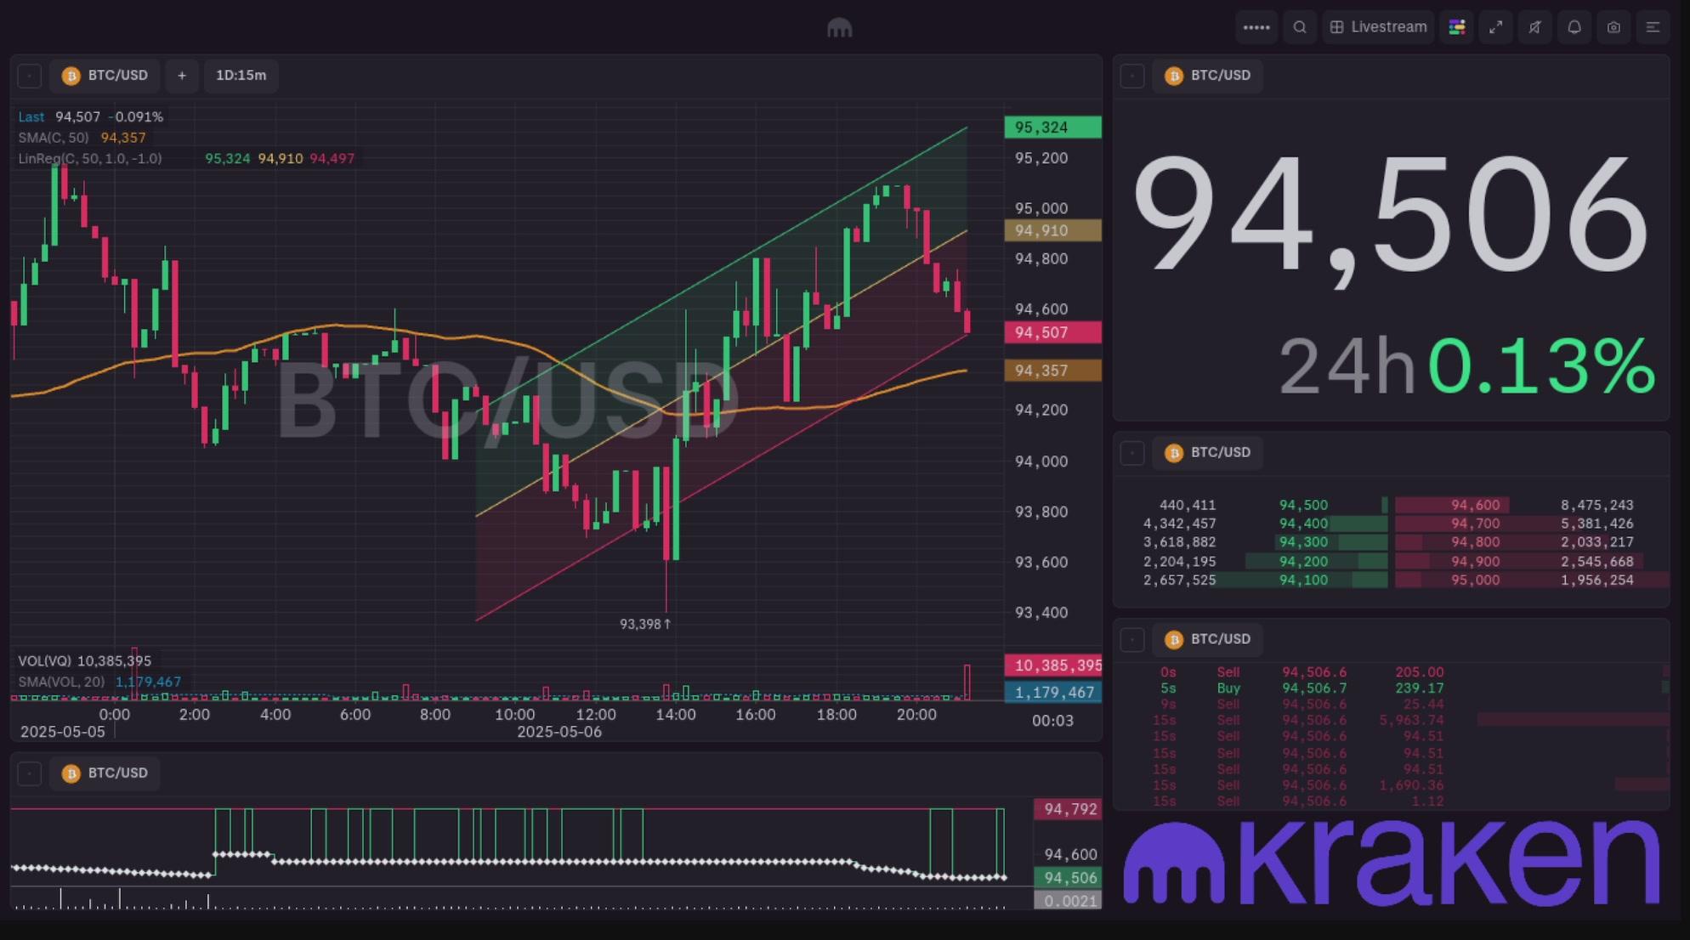The width and height of the screenshot is (1690, 940).
Task: Open the colorful theme settings icon
Action: tap(1457, 27)
